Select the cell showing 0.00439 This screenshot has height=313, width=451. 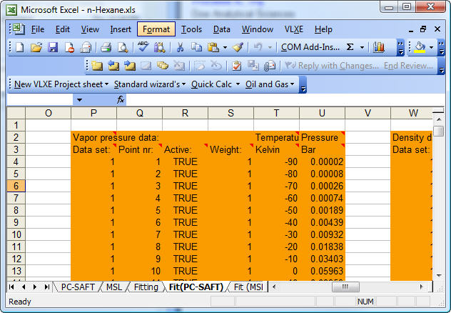[322, 222]
